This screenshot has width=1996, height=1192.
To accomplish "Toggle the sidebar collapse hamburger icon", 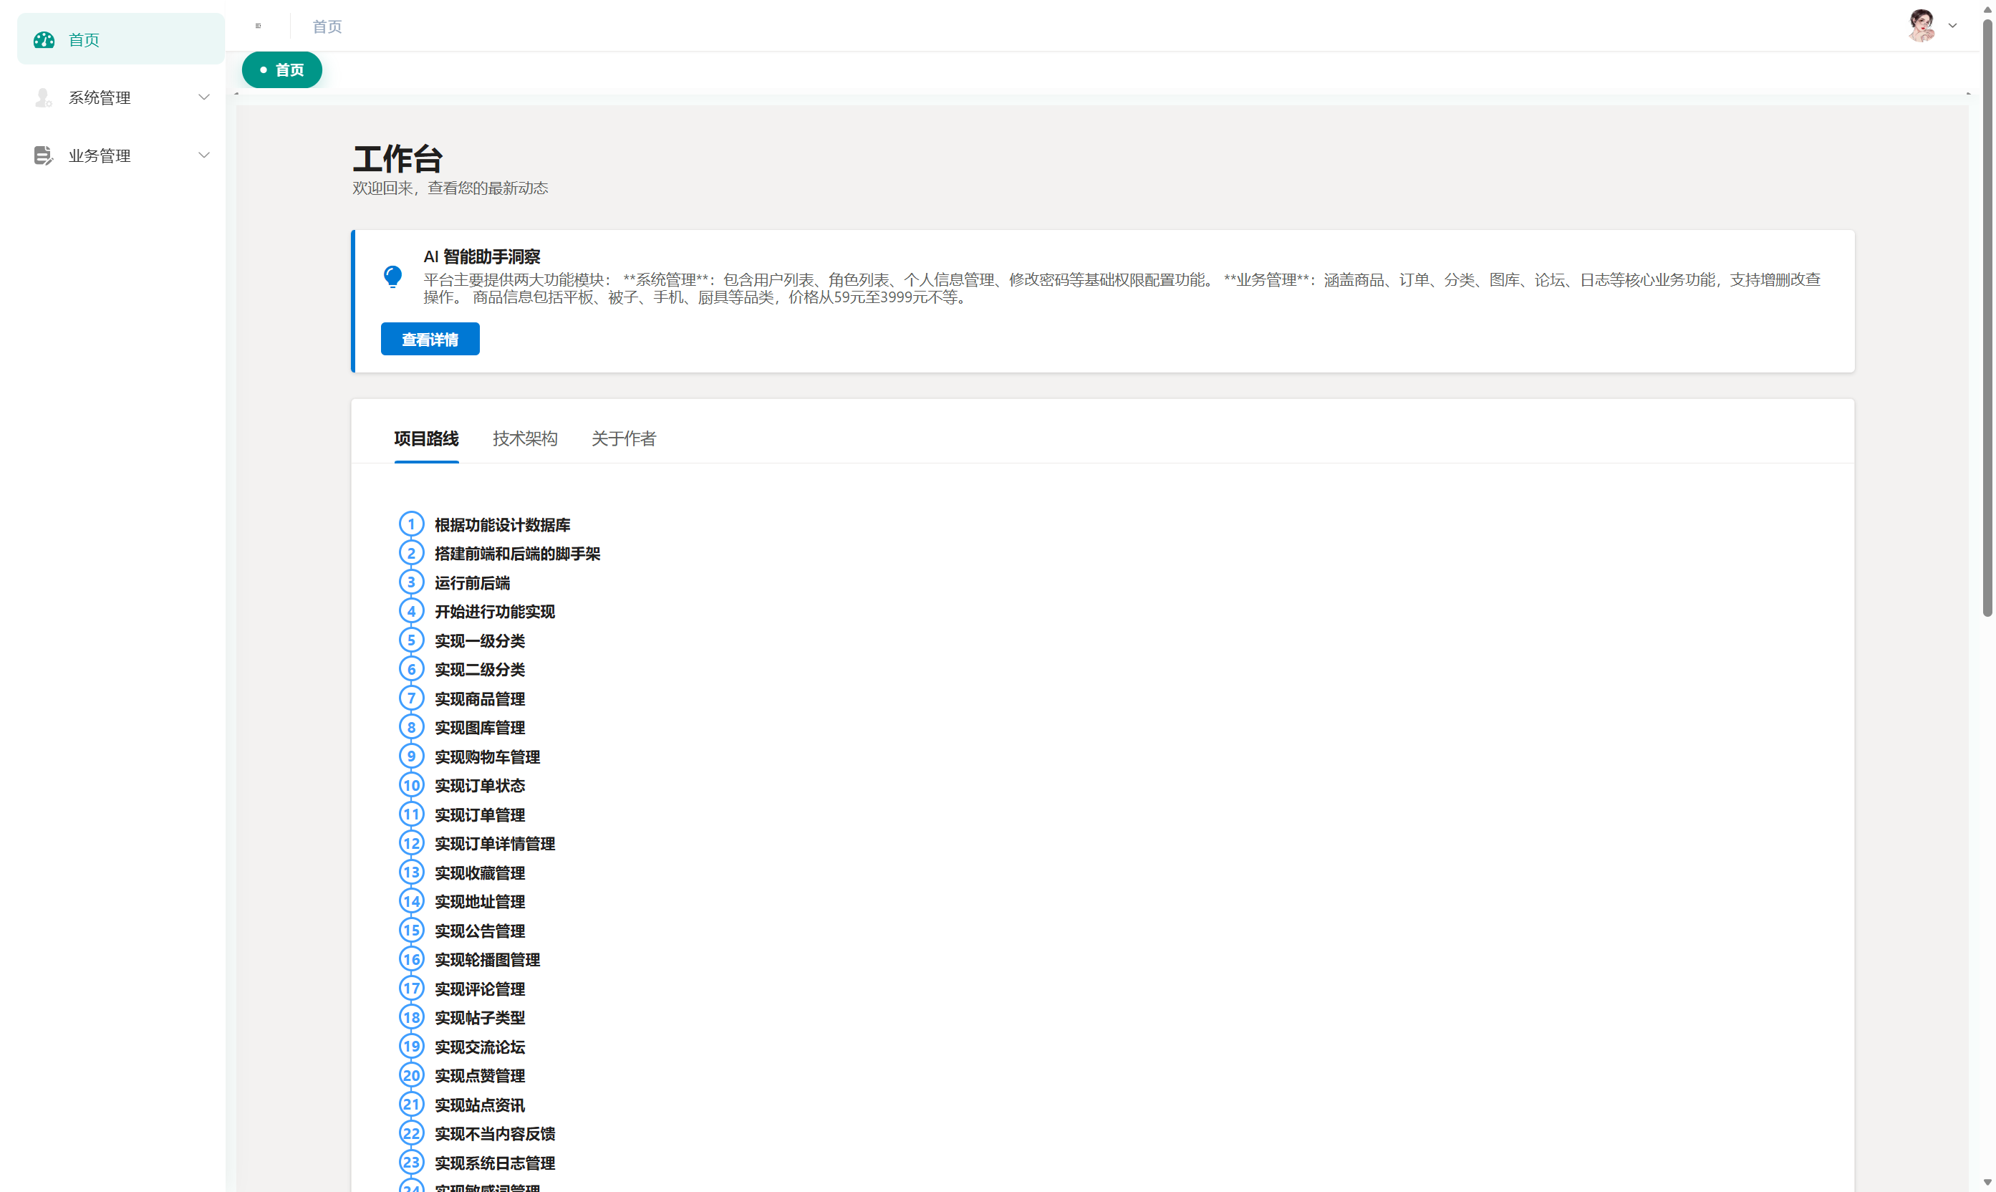I will tap(258, 26).
